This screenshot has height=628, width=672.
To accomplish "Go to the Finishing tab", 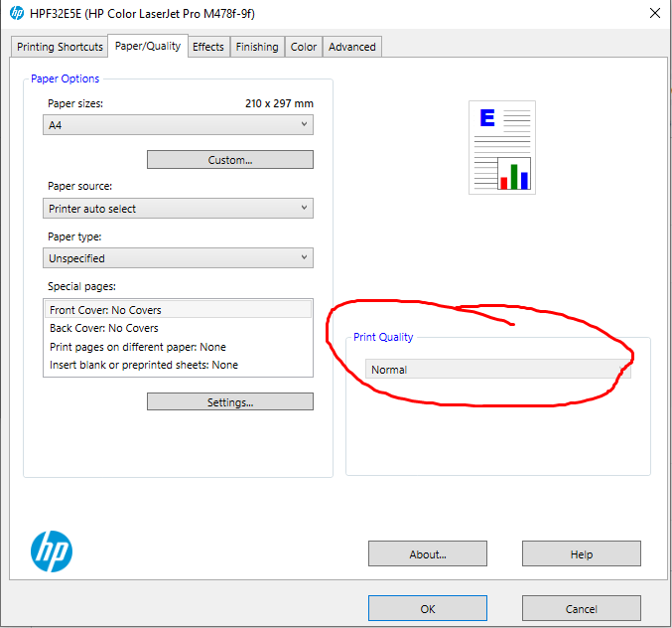I will click(x=257, y=47).
